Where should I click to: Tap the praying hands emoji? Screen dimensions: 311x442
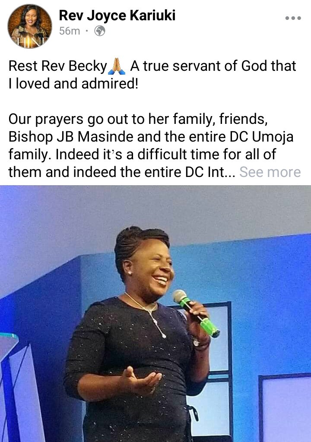point(117,66)
